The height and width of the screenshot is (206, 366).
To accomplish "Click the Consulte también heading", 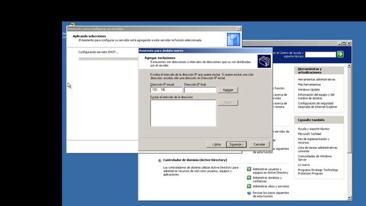I will click(x=311, y=120).
